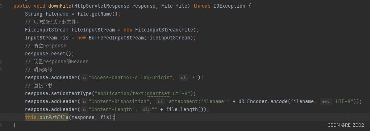Click the response.reset() statement
The width and height of the screenshot is (370, 131).
(49, 54)
